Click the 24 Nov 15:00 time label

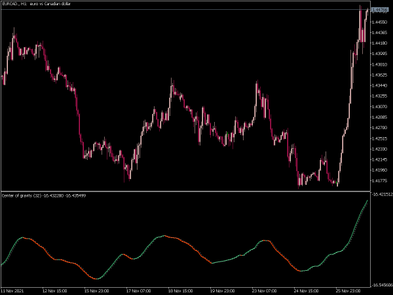307,290
